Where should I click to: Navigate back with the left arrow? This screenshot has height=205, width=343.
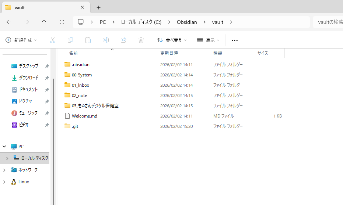tap(9, 22)
